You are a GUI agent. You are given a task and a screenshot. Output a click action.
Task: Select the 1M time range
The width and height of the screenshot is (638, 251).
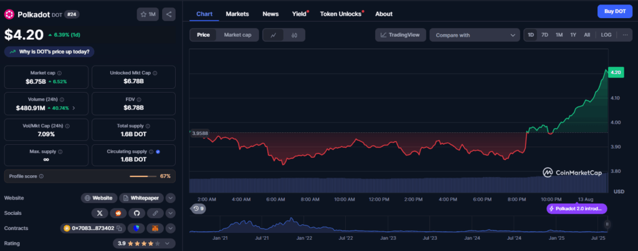pyautogui.click(x=559, y=35)
